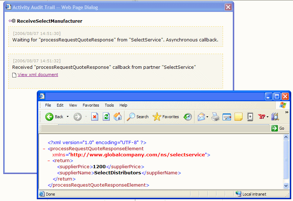
Task: Click the vertical scrollbar thumb
Action: point(286,160)
